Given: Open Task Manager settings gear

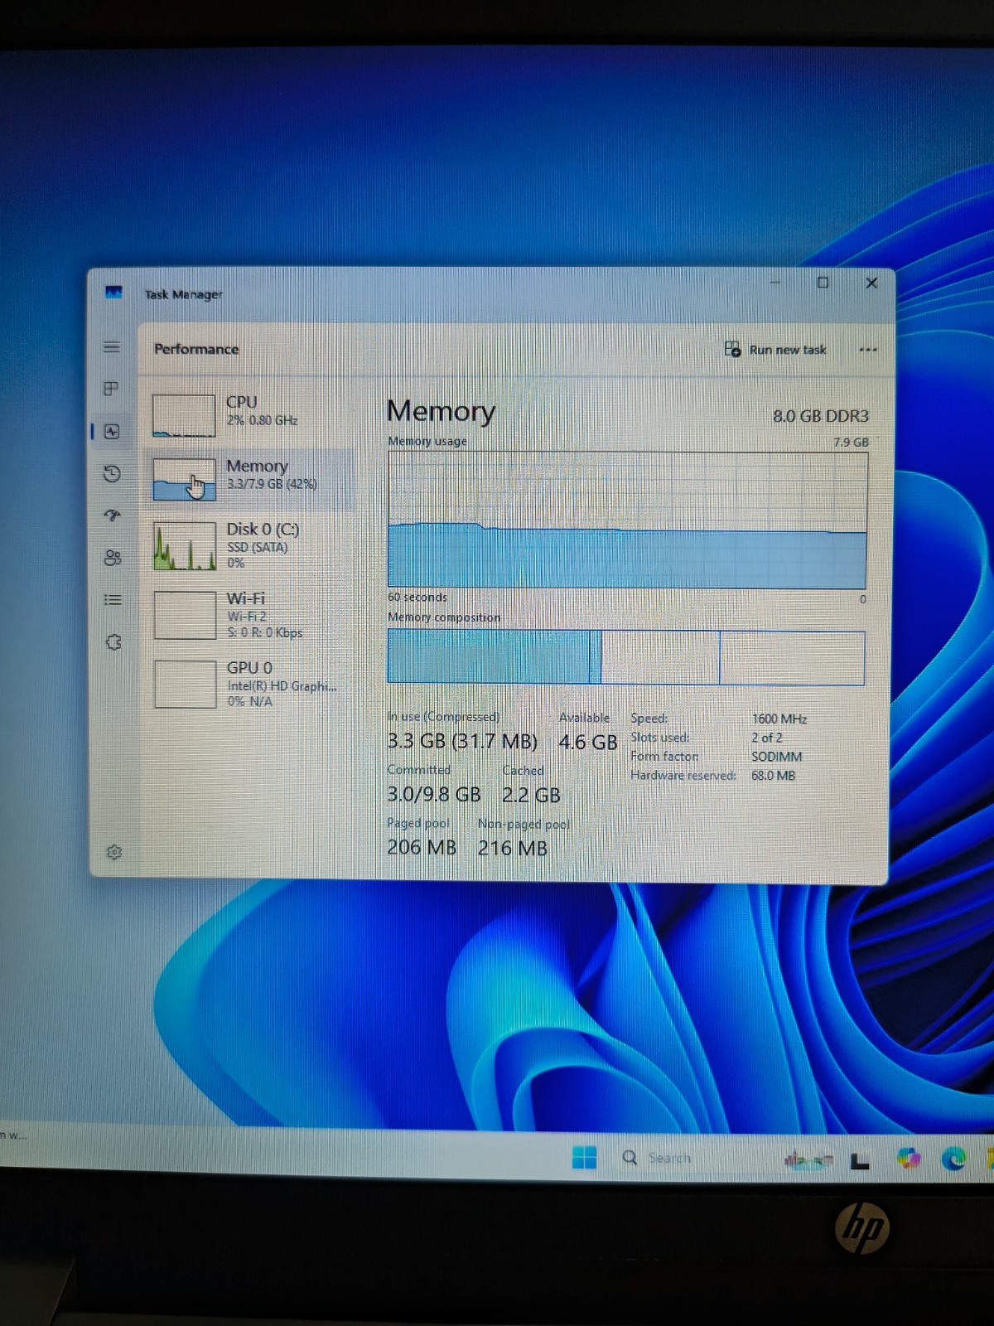Looking at the screenshot, I should [x=114, y=852].
